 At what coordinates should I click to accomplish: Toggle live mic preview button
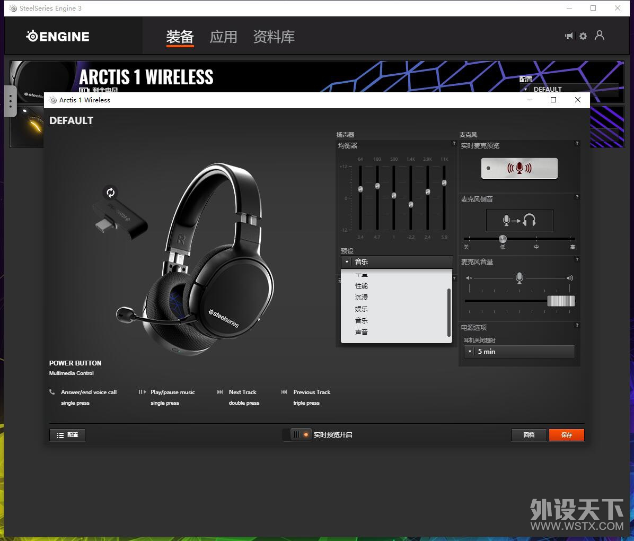point(519,168)
